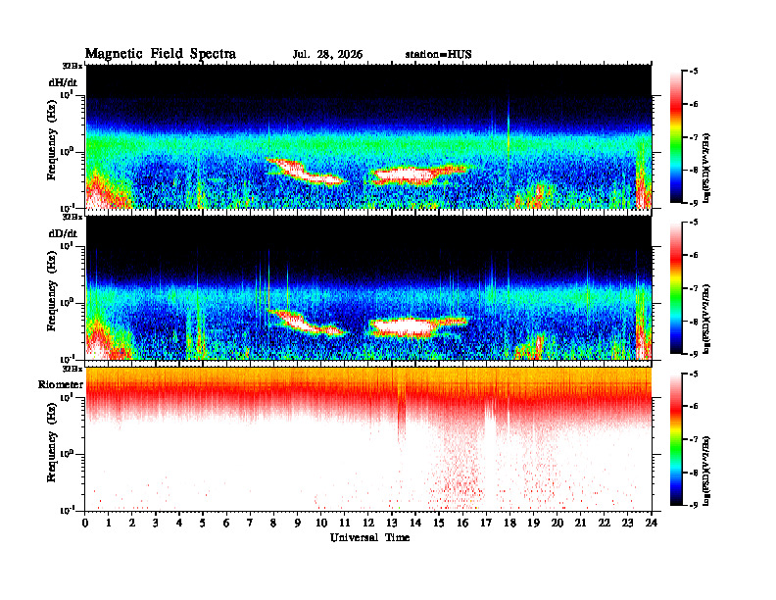Click hour "22" on the time axis
776x600 pixels.
[x=605, y=524]
